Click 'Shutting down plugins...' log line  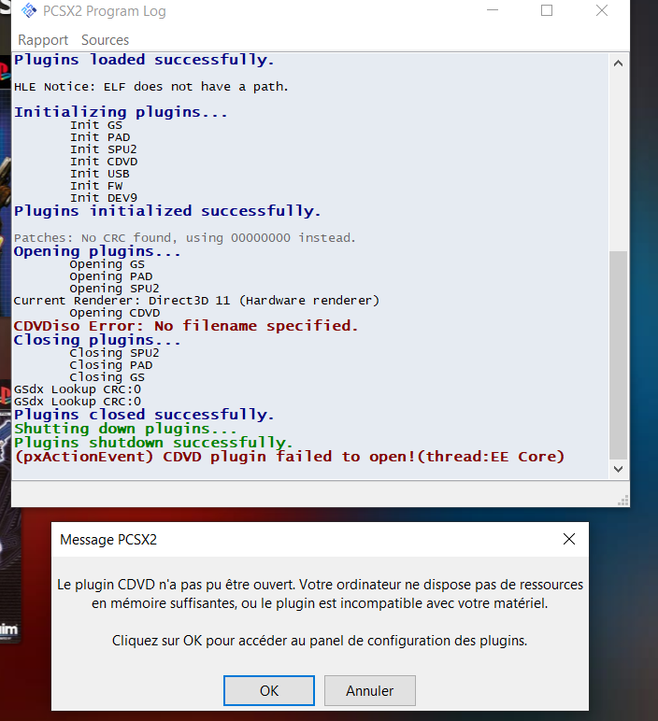[125, 429]
